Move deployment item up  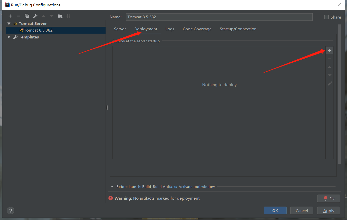pyautogui.click(x=330, y=67)
